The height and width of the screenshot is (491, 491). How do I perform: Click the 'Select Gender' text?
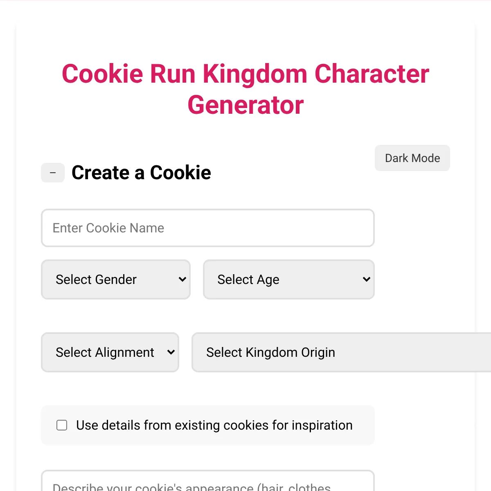coord(96,279)
